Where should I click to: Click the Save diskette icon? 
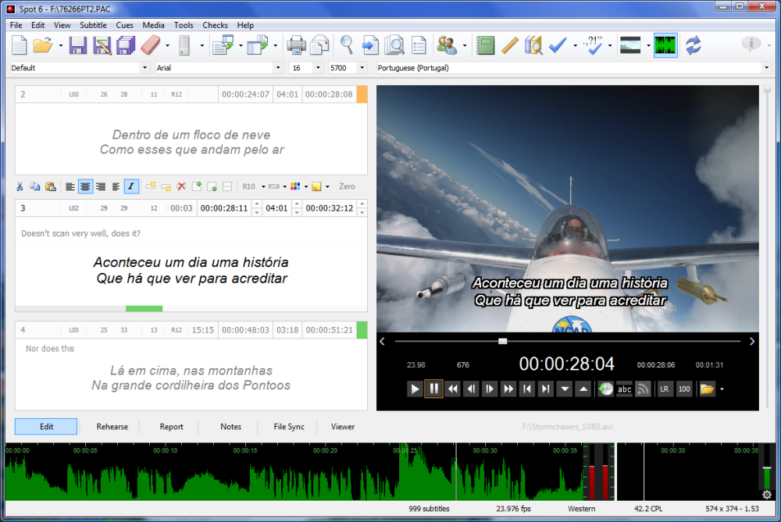77,44
